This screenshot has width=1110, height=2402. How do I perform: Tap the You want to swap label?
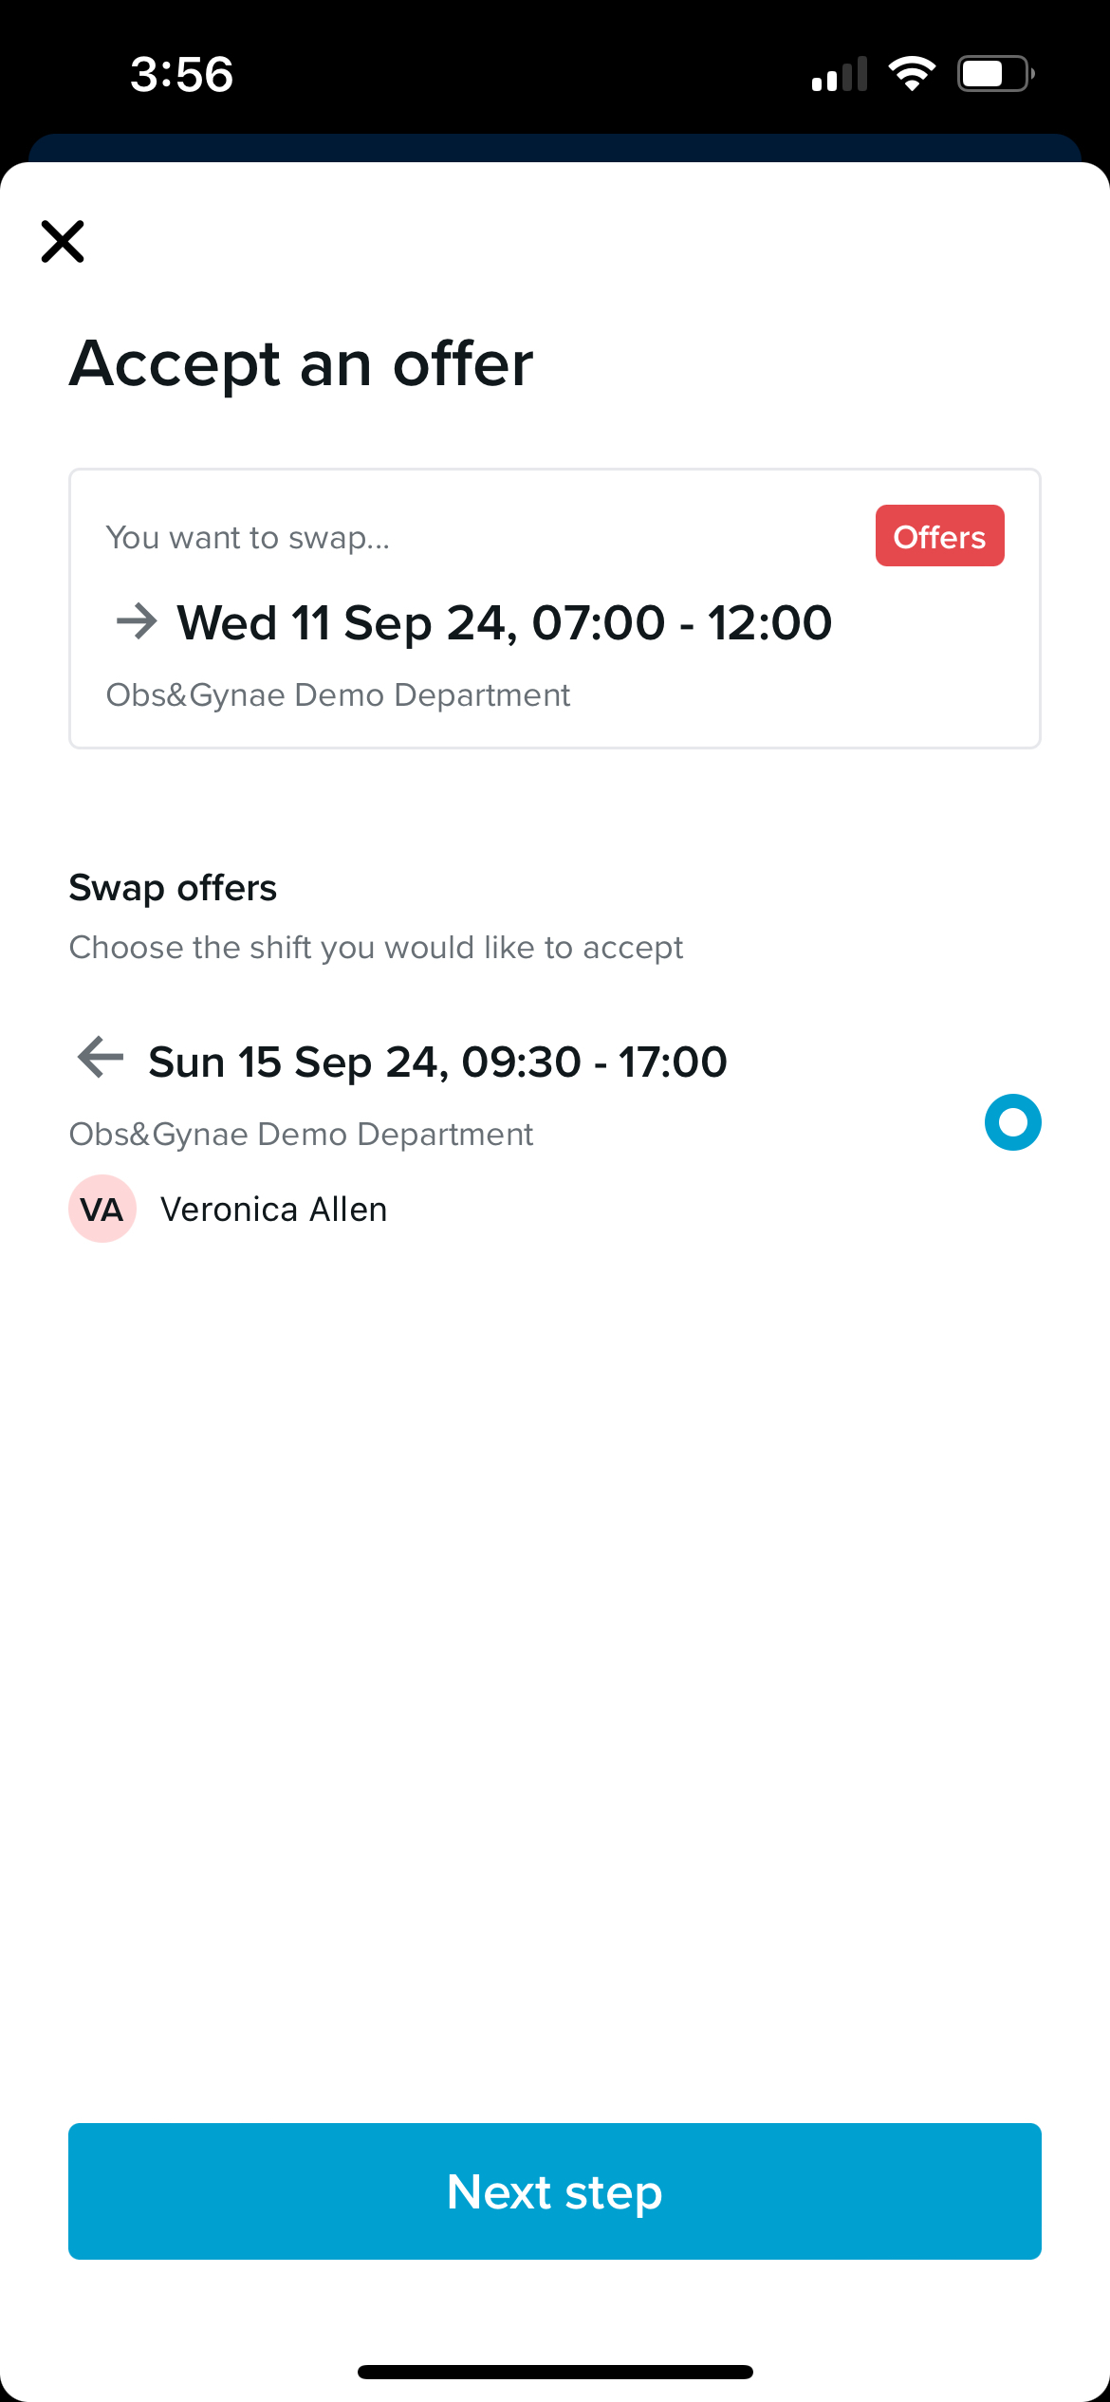248,538
